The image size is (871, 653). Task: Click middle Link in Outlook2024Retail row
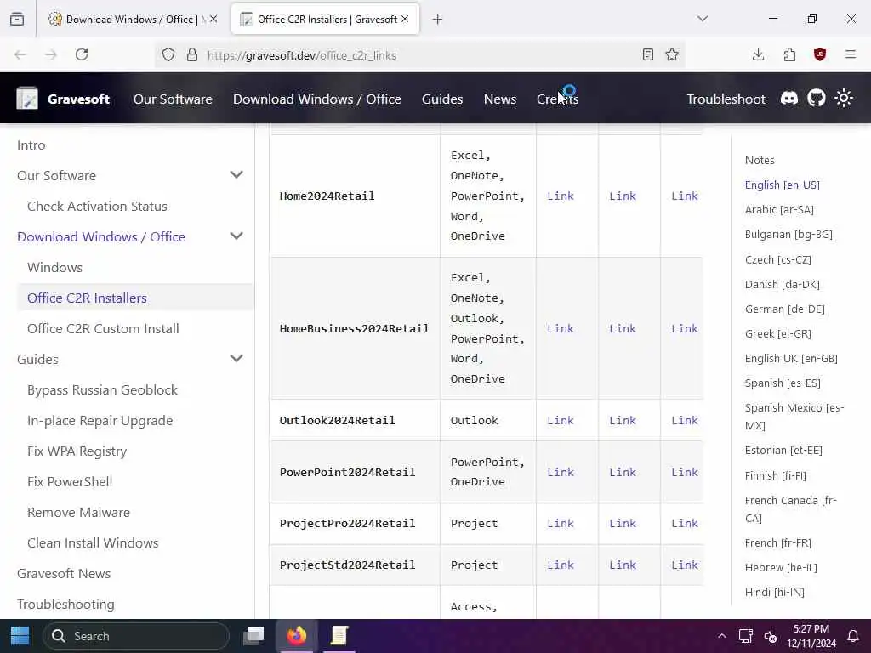[623, 420]
